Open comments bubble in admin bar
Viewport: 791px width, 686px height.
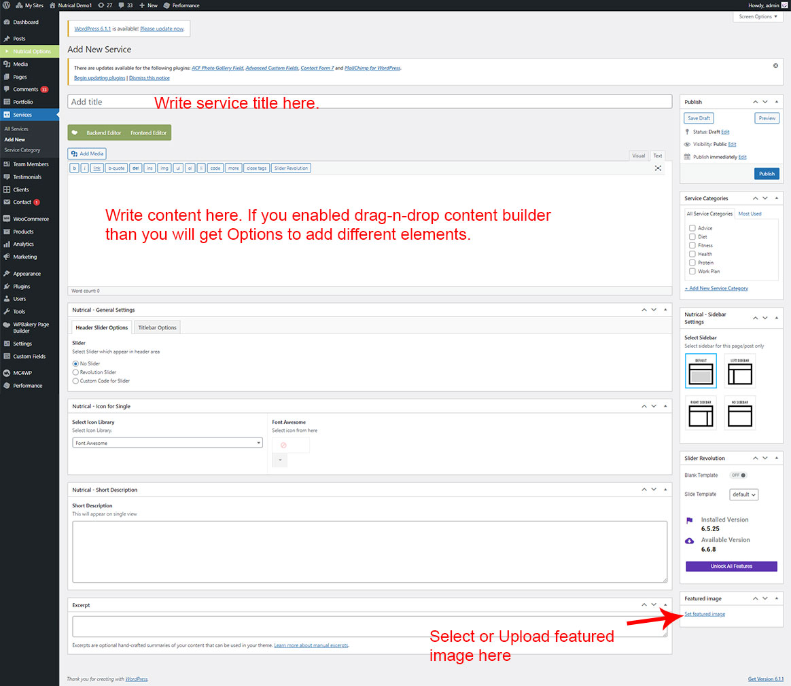tap(125, 5)
